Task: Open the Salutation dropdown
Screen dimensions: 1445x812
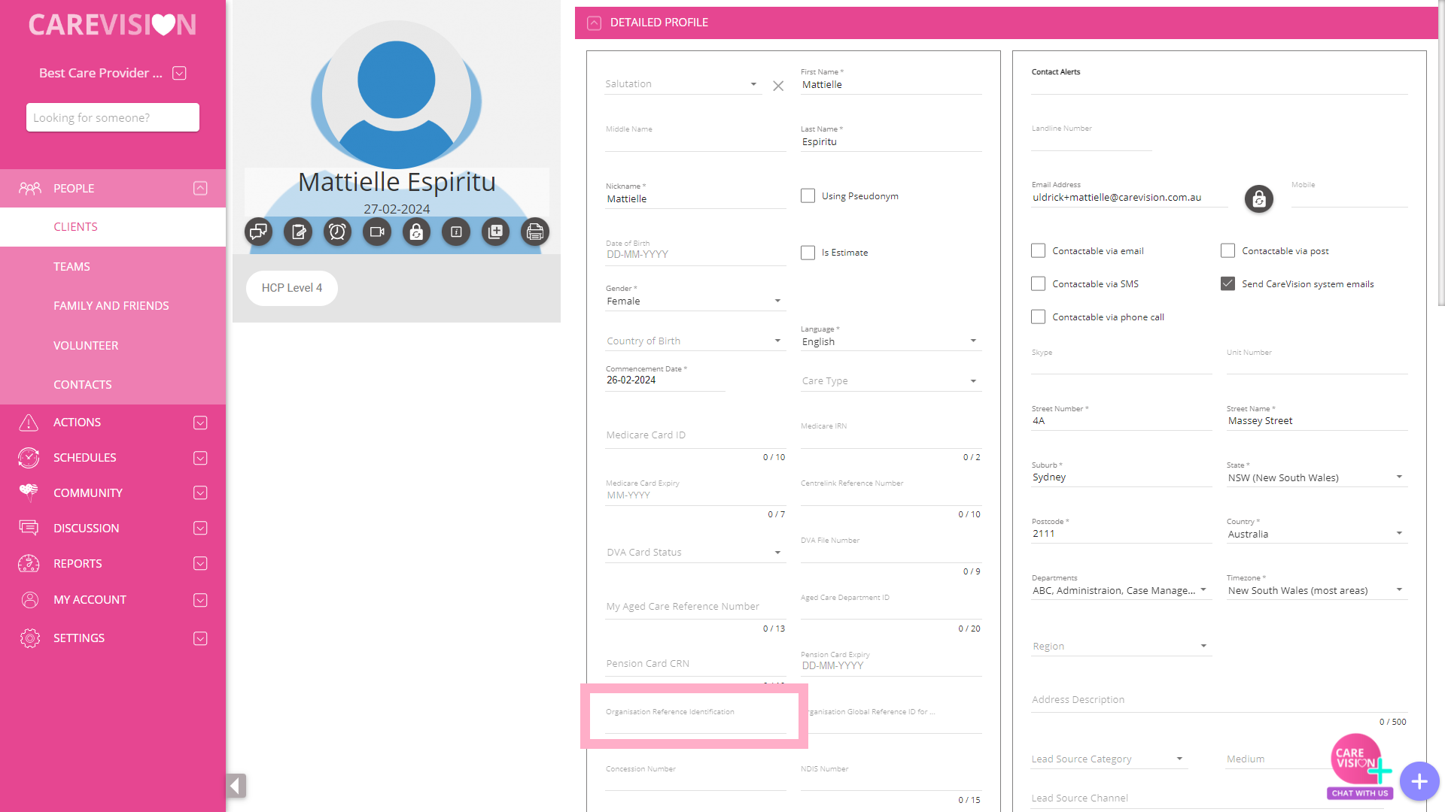Action: (683, 84)
